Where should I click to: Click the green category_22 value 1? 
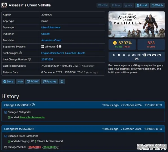[36, 141]
